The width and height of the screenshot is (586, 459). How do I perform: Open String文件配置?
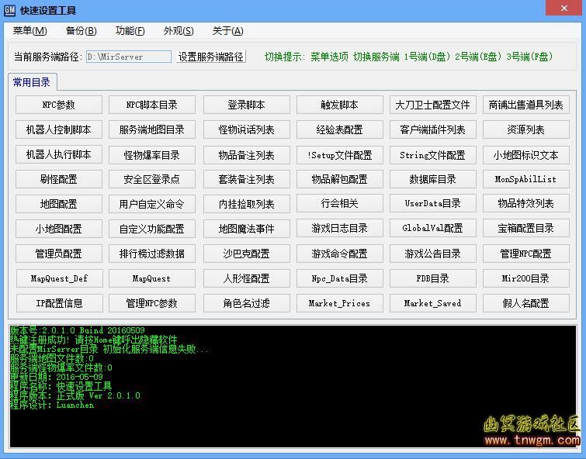[x=433, y=154]
